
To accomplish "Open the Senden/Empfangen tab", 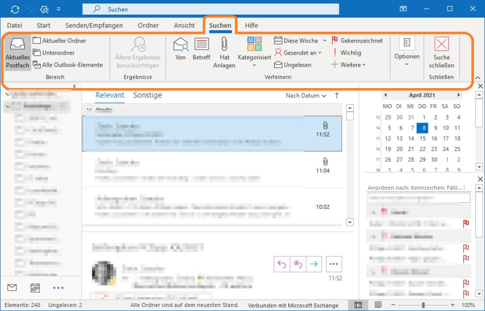I will 94,25.
